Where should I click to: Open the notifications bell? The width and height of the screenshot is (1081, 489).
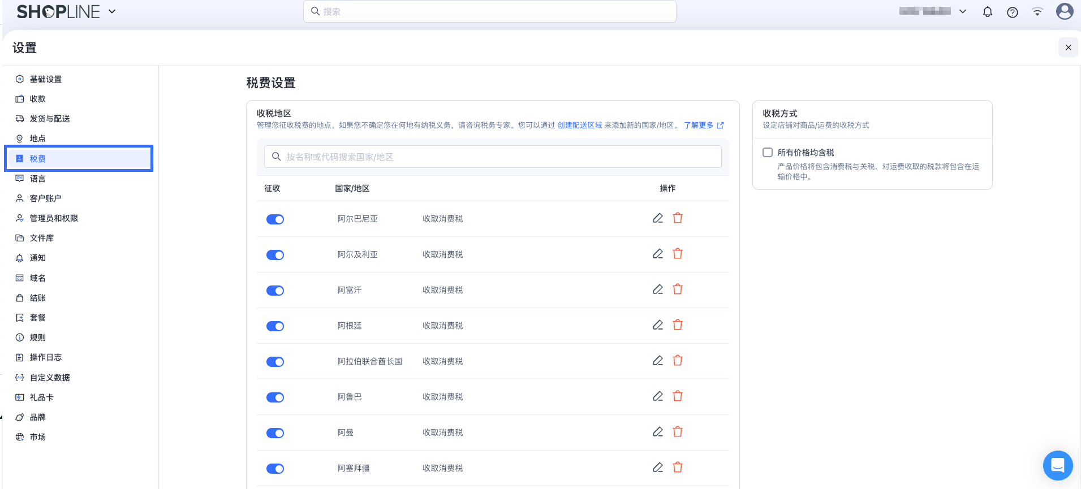pyautogui.click(x=987, y=12)
